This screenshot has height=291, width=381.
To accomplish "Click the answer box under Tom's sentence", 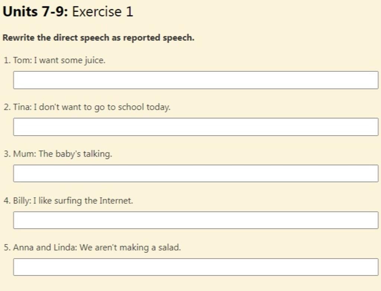I will tap(196, 80).
